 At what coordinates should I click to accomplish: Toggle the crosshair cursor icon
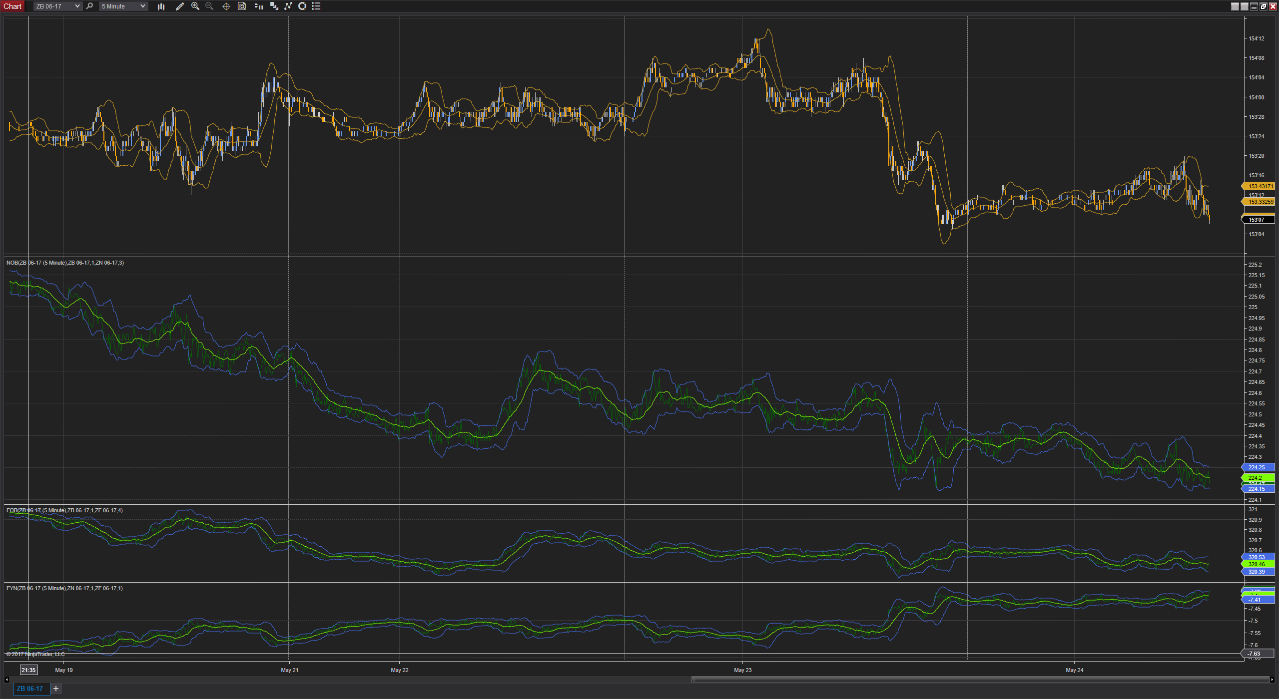point(226,6)
